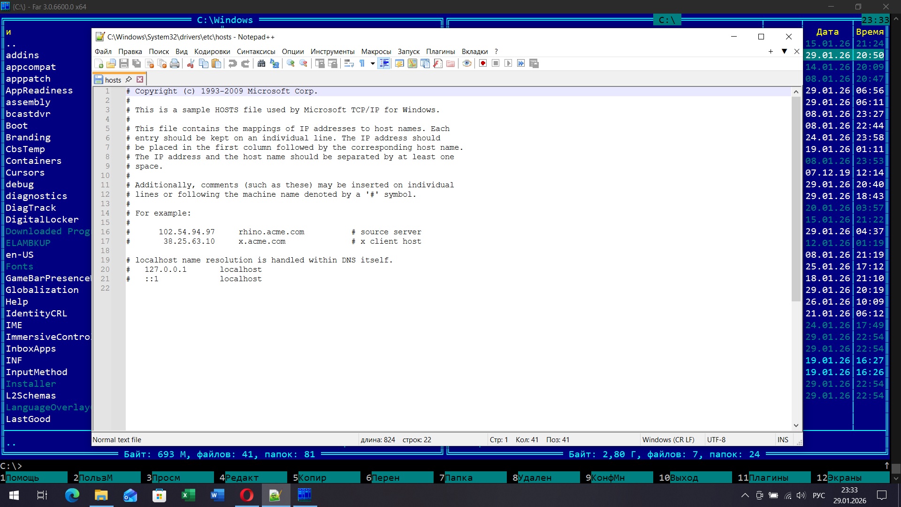
Task: Close the hosts tab with red X
Action: click(140, 80)
